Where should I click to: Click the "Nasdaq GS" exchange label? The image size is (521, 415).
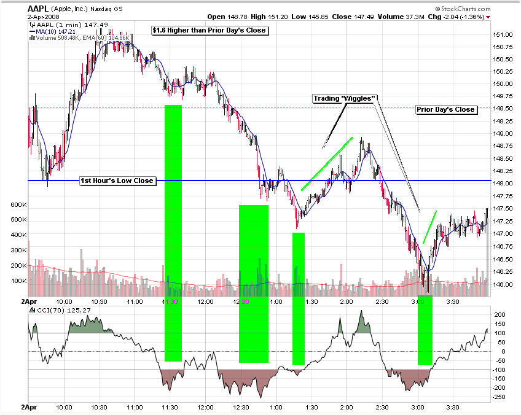pos(106,9)
